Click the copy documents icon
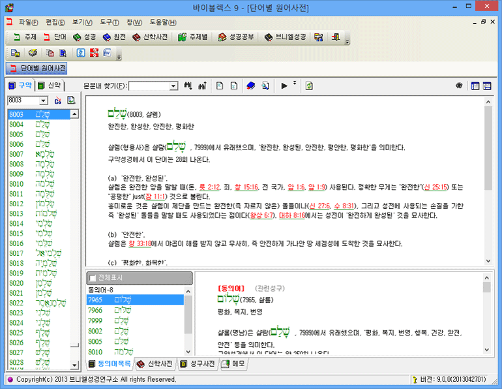The width and height of the screenshot is (502, 389). (50, 53)
